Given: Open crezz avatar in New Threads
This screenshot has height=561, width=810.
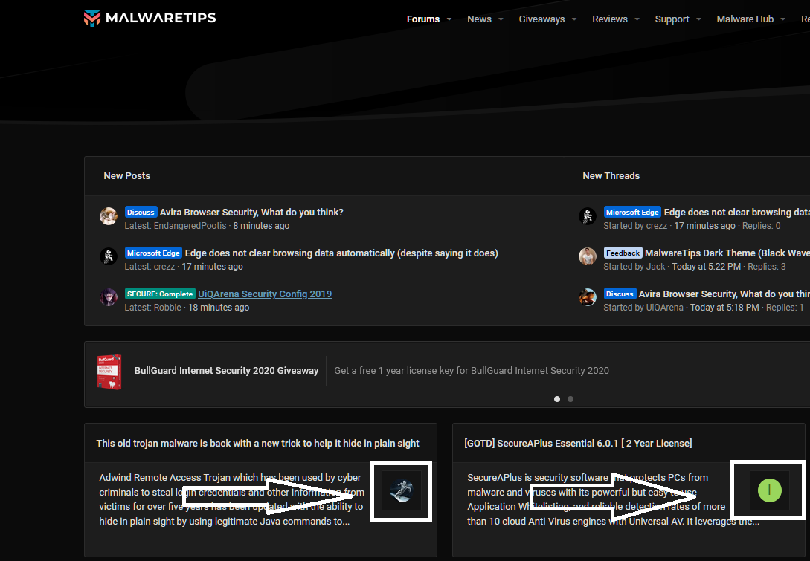Looking at the screenshot, I should pos(588,215).
